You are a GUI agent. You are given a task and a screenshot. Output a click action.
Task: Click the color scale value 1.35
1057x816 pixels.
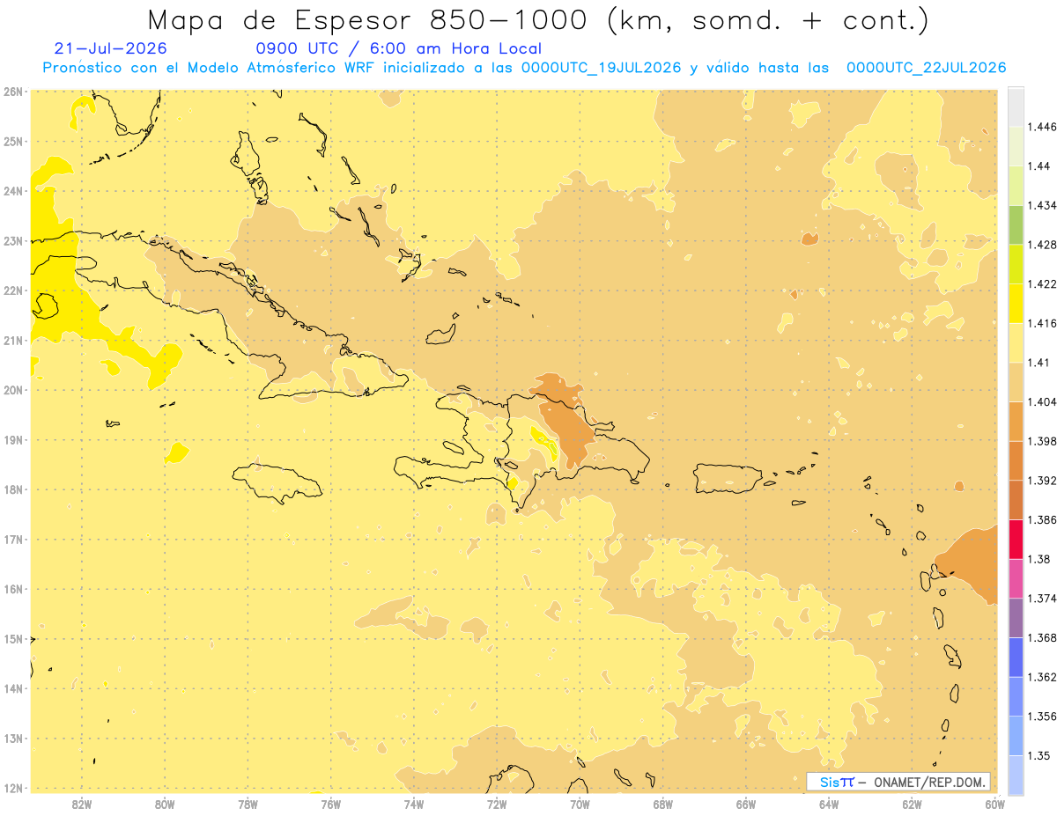(1039, 755)
